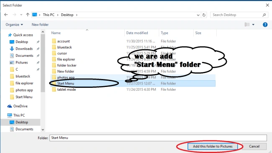Open the recent locations dropdown arrow

(21, 15)
